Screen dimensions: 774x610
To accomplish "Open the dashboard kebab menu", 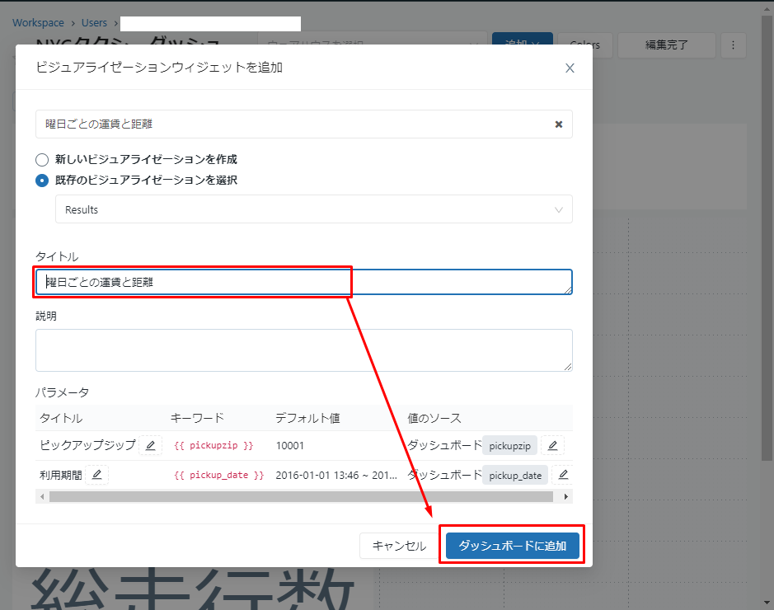I will coord(734,45).
